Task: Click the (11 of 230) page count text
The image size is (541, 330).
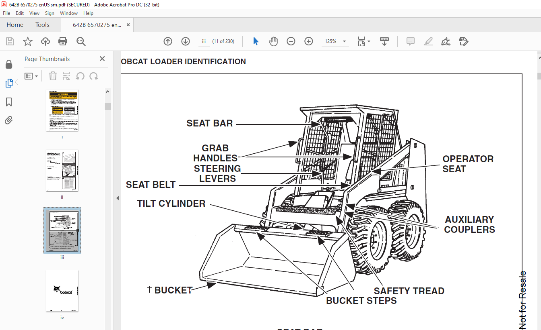Action: coord(223,41)
